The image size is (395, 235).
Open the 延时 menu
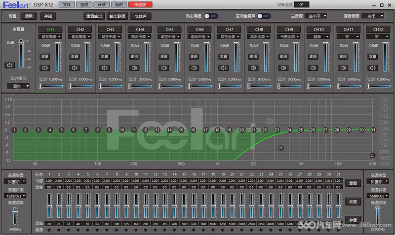click(x=119, y=4)
